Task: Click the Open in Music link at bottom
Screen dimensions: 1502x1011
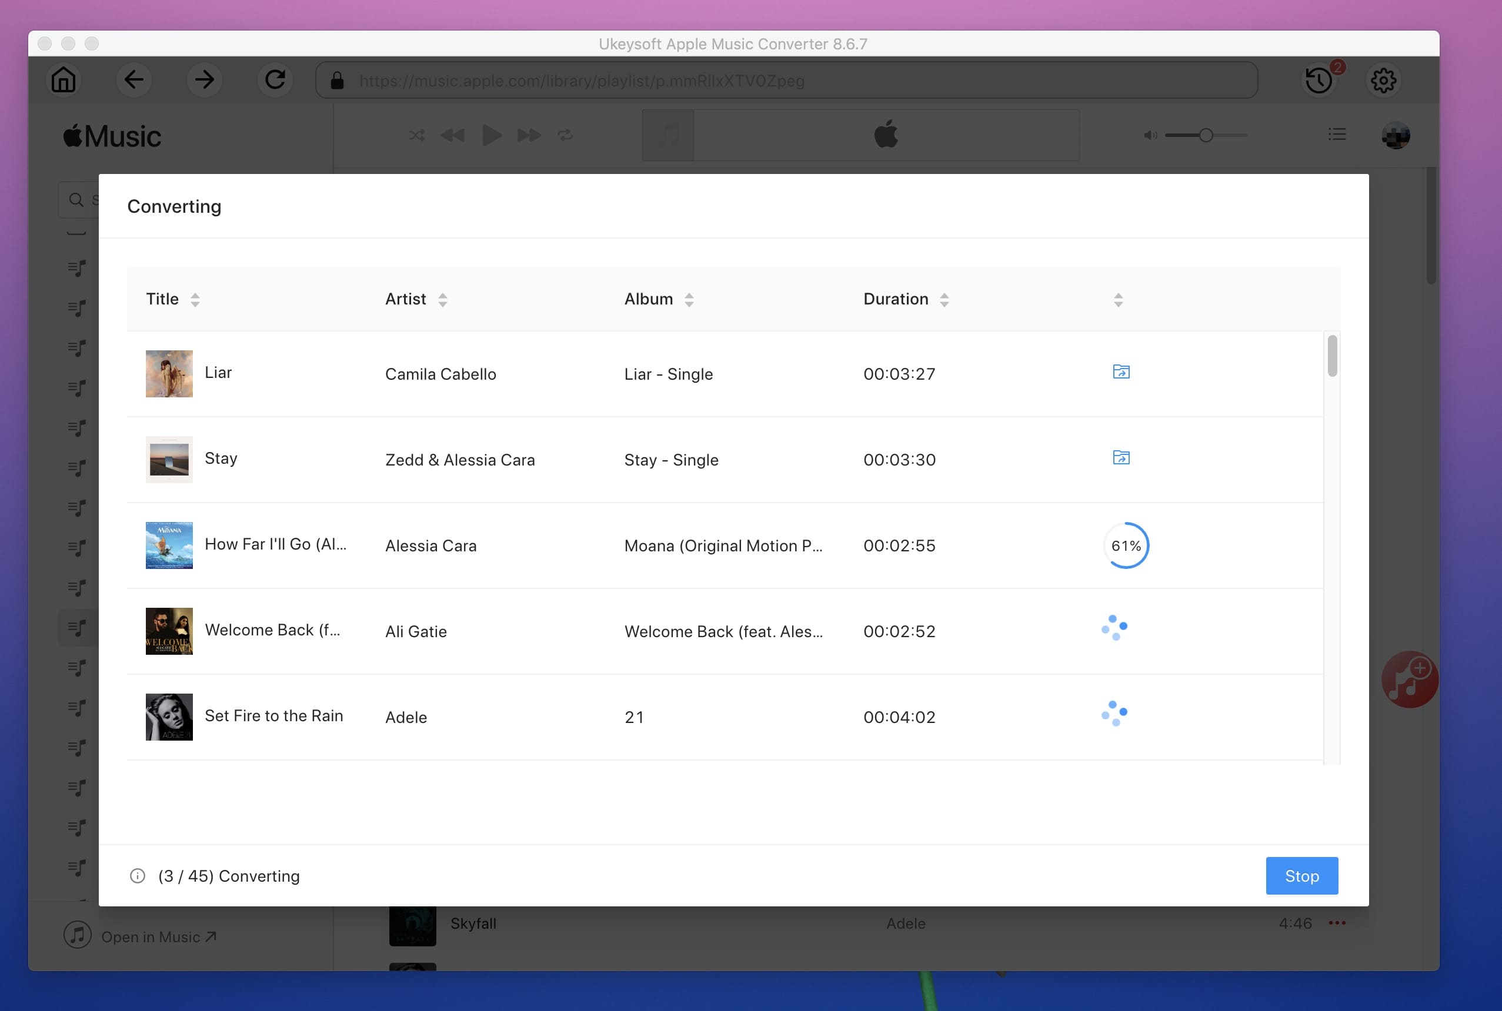Action: pos(159,935)
